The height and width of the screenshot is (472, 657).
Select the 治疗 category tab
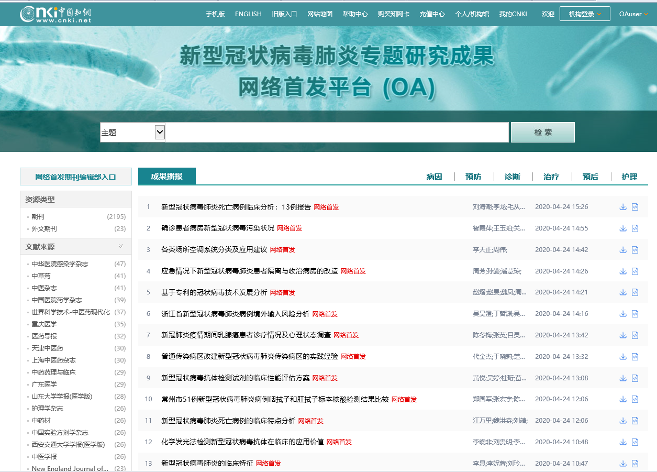(x=551, y=177)
